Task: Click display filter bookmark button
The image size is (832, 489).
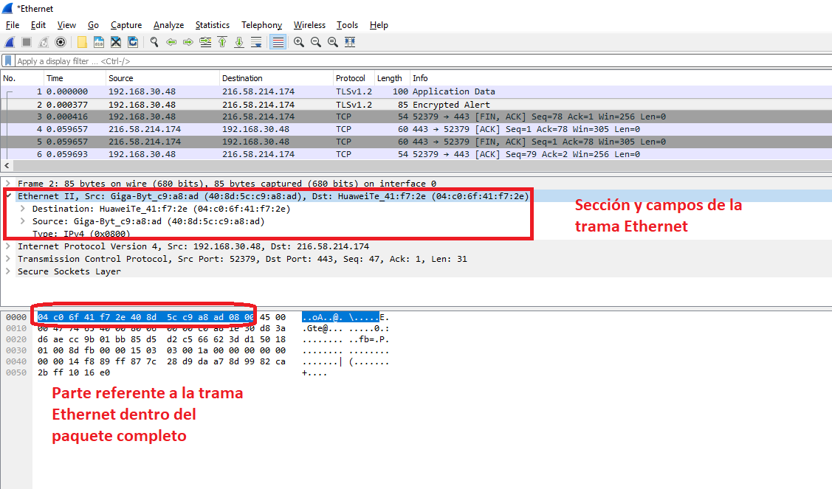Action: pyautogui.click(x=8, y=61)
